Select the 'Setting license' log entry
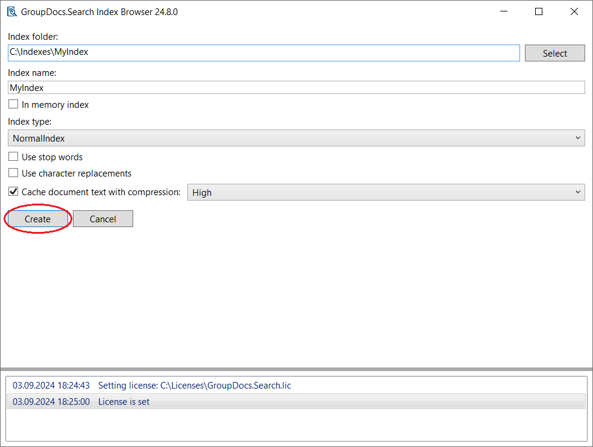Screen dimensions: 593x447 195,386
